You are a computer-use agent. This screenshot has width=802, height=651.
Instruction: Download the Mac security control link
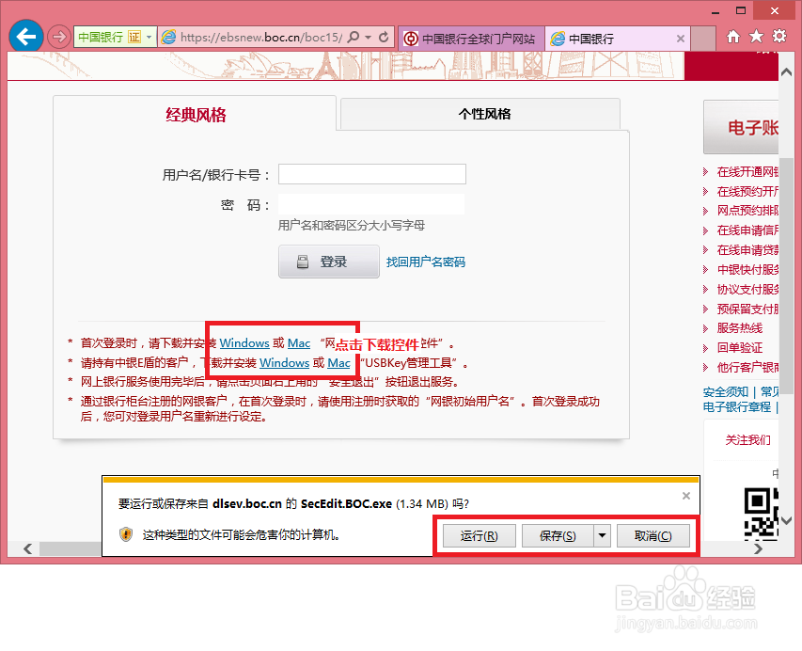pyautogui.click(x=299, y=342)
